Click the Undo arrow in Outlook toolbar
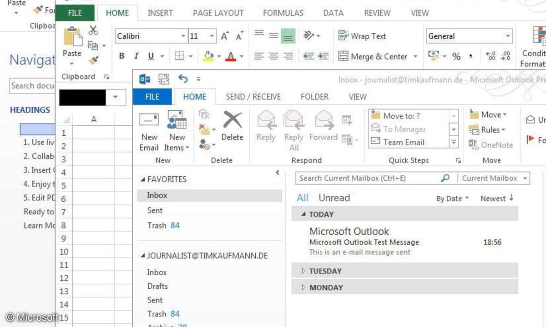Image resolution: width=546 pixels, height=327 pixels. [x=183, y=79]
